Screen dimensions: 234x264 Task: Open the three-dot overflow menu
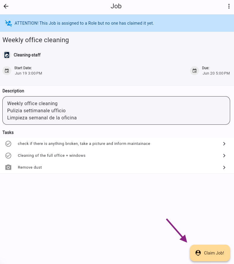pos(229,6)
